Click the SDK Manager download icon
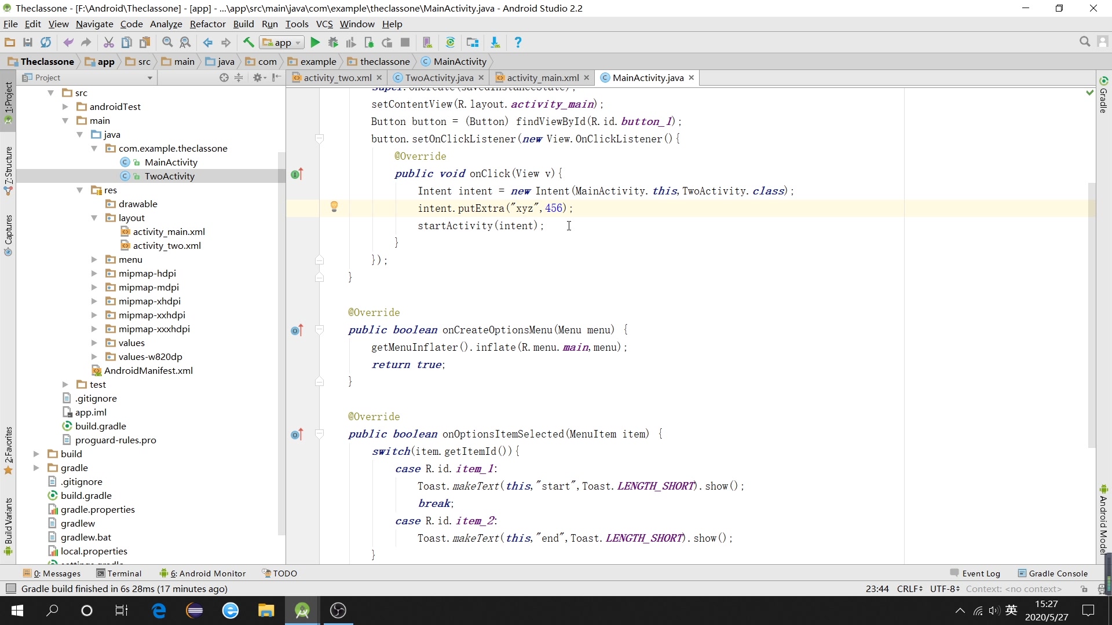Viewport: 1112px width, 625px height. (495, 42)
